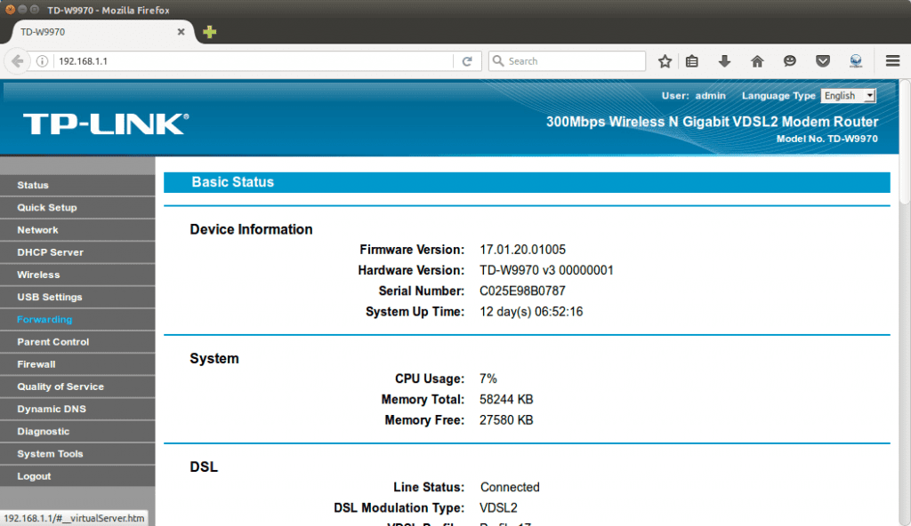Image resolution: width=911 pixels, height=526 pixels.
Task: Click DSL modulation type value VDSL2
Action: [498, 508]
